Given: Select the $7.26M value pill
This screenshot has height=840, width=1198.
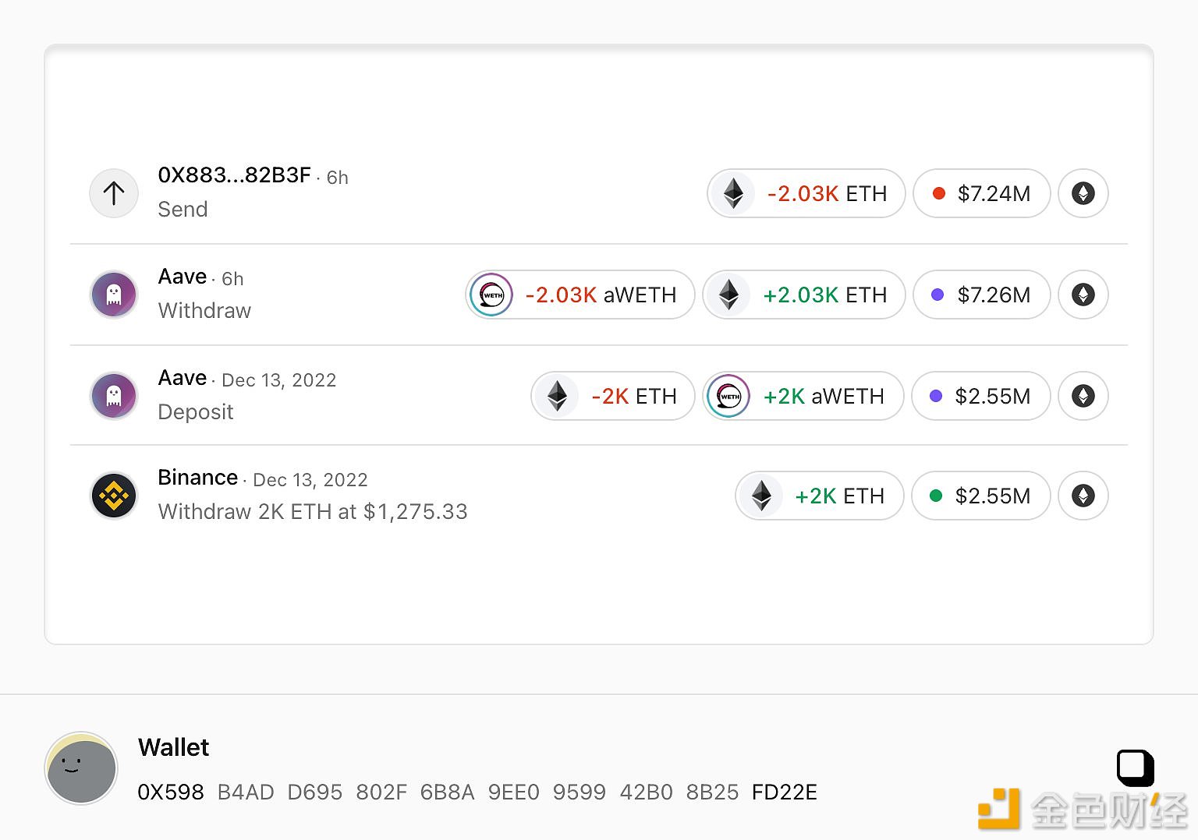Looking at the screenshot, I should [x=981, y=295].
